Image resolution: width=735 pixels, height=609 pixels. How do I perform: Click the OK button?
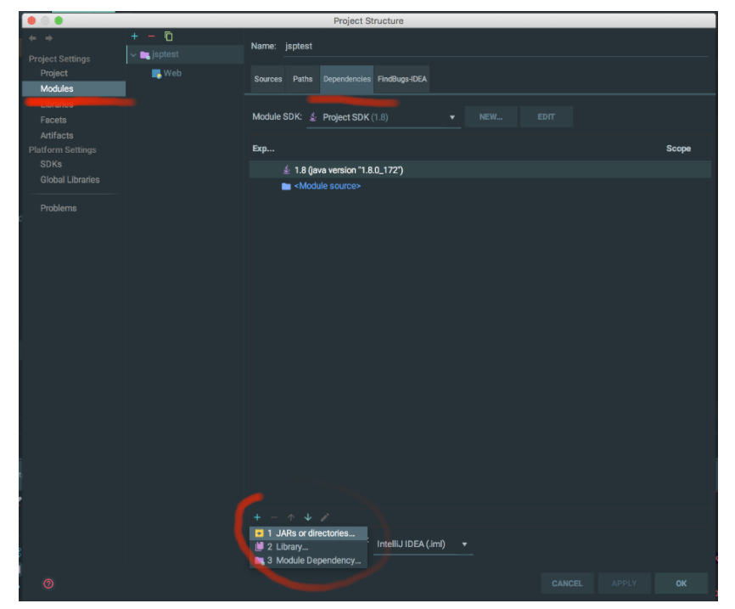[x=681, y=584]
